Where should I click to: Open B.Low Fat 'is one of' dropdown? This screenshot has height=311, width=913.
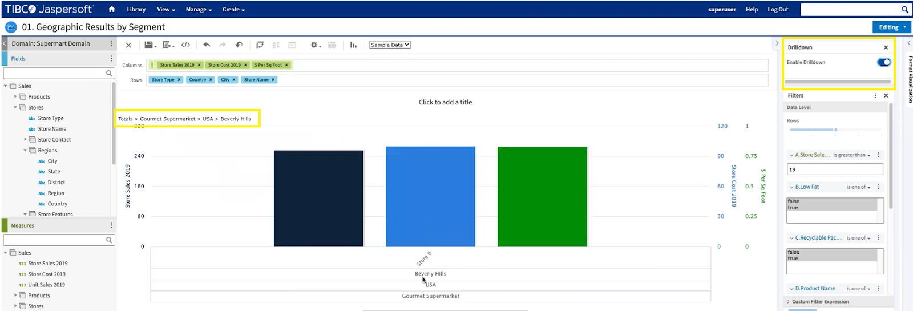(x=858, y=187)
